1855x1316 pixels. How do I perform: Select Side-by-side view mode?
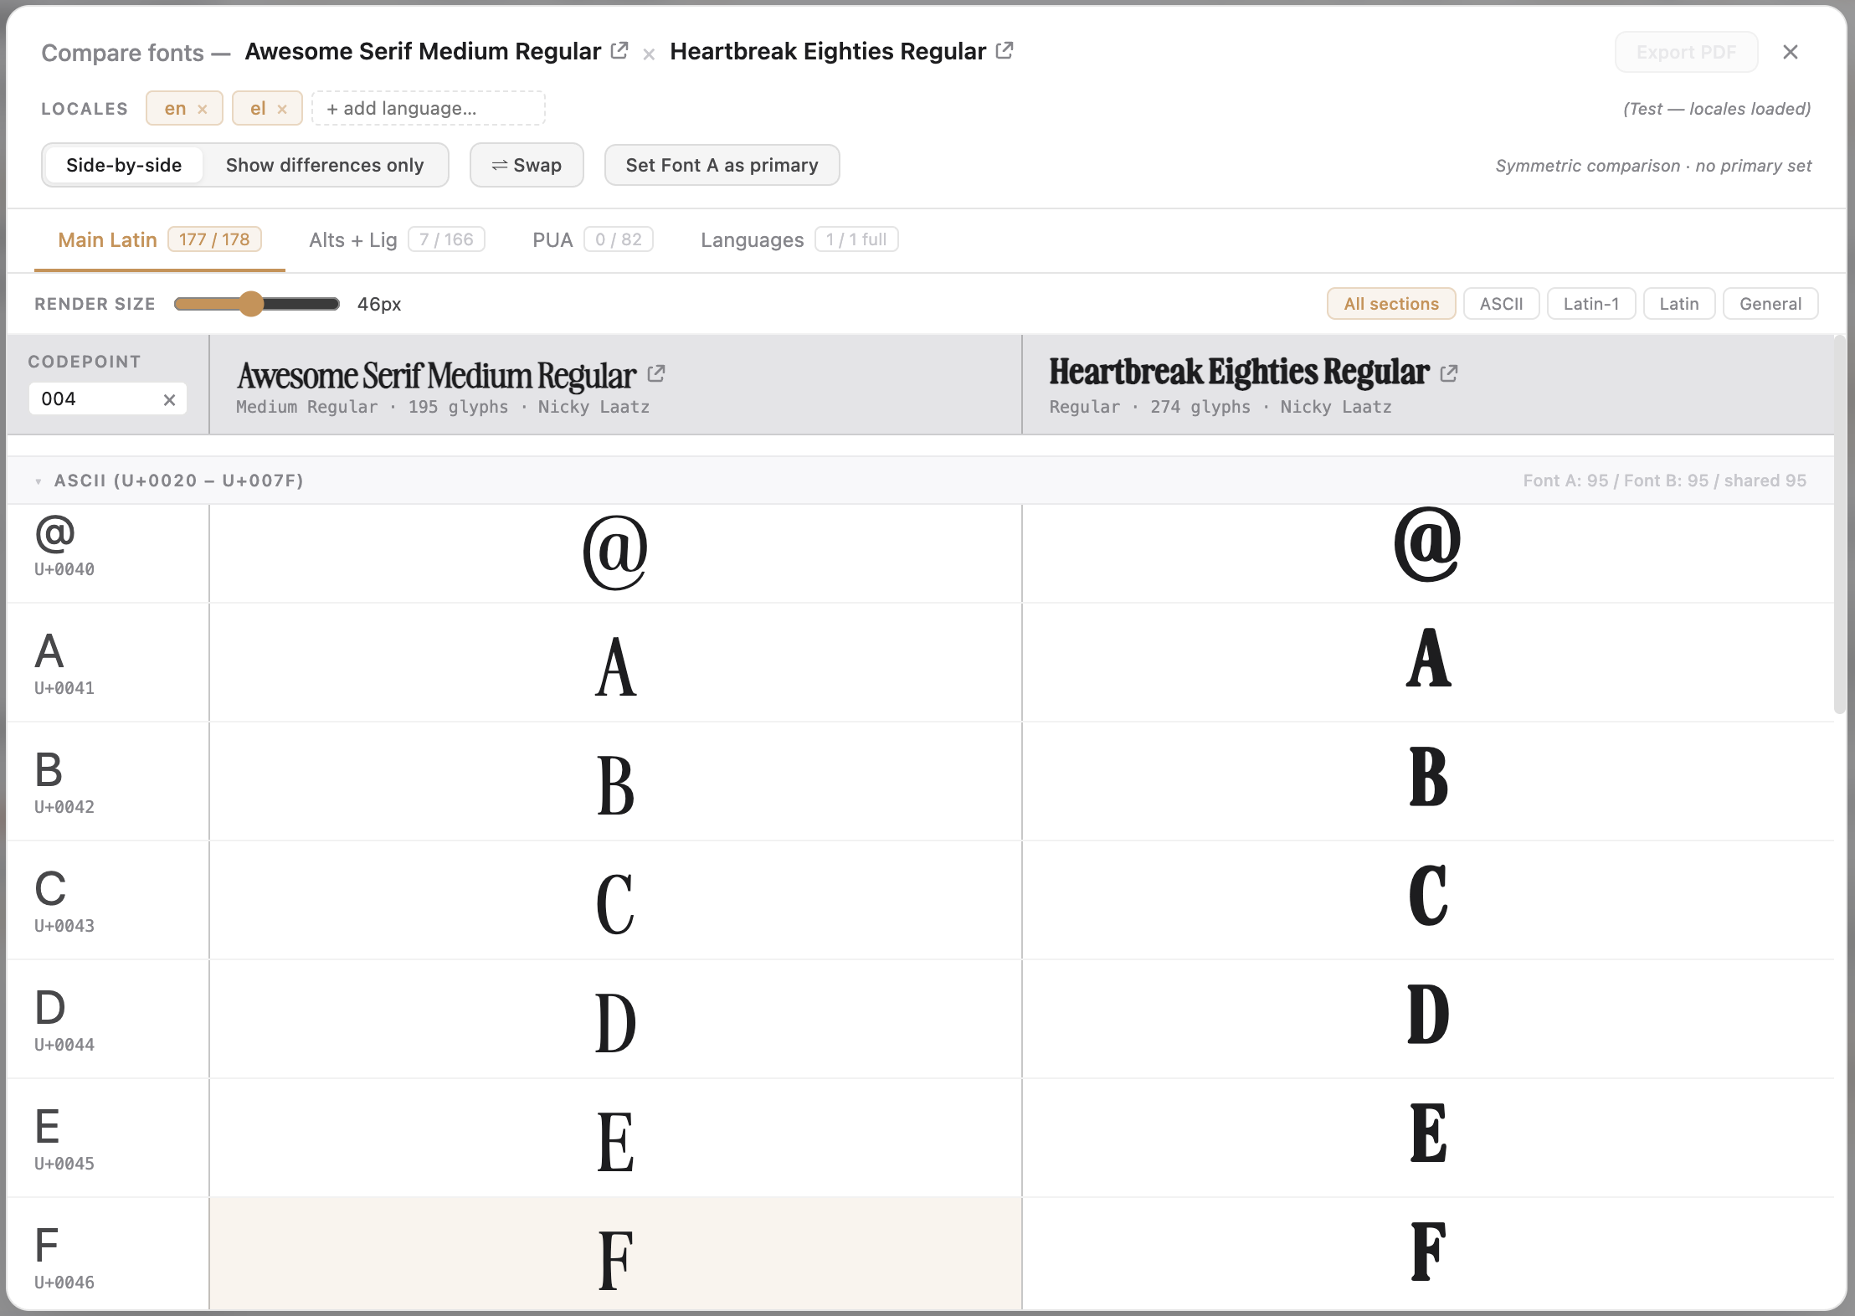point(124,165)
